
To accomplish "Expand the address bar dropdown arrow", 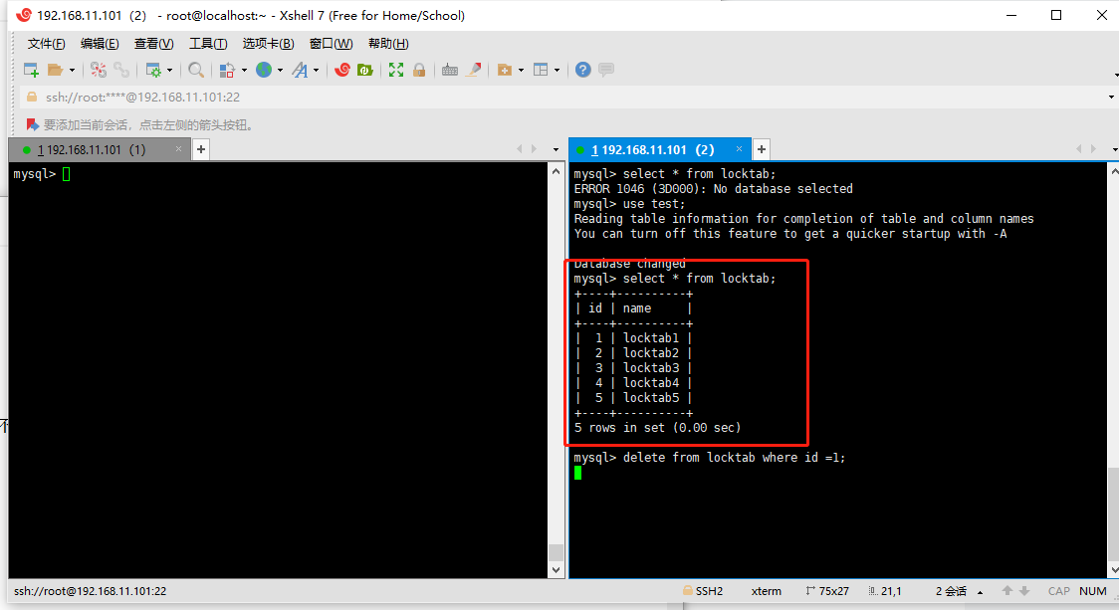I will [x=1111, y=98].
